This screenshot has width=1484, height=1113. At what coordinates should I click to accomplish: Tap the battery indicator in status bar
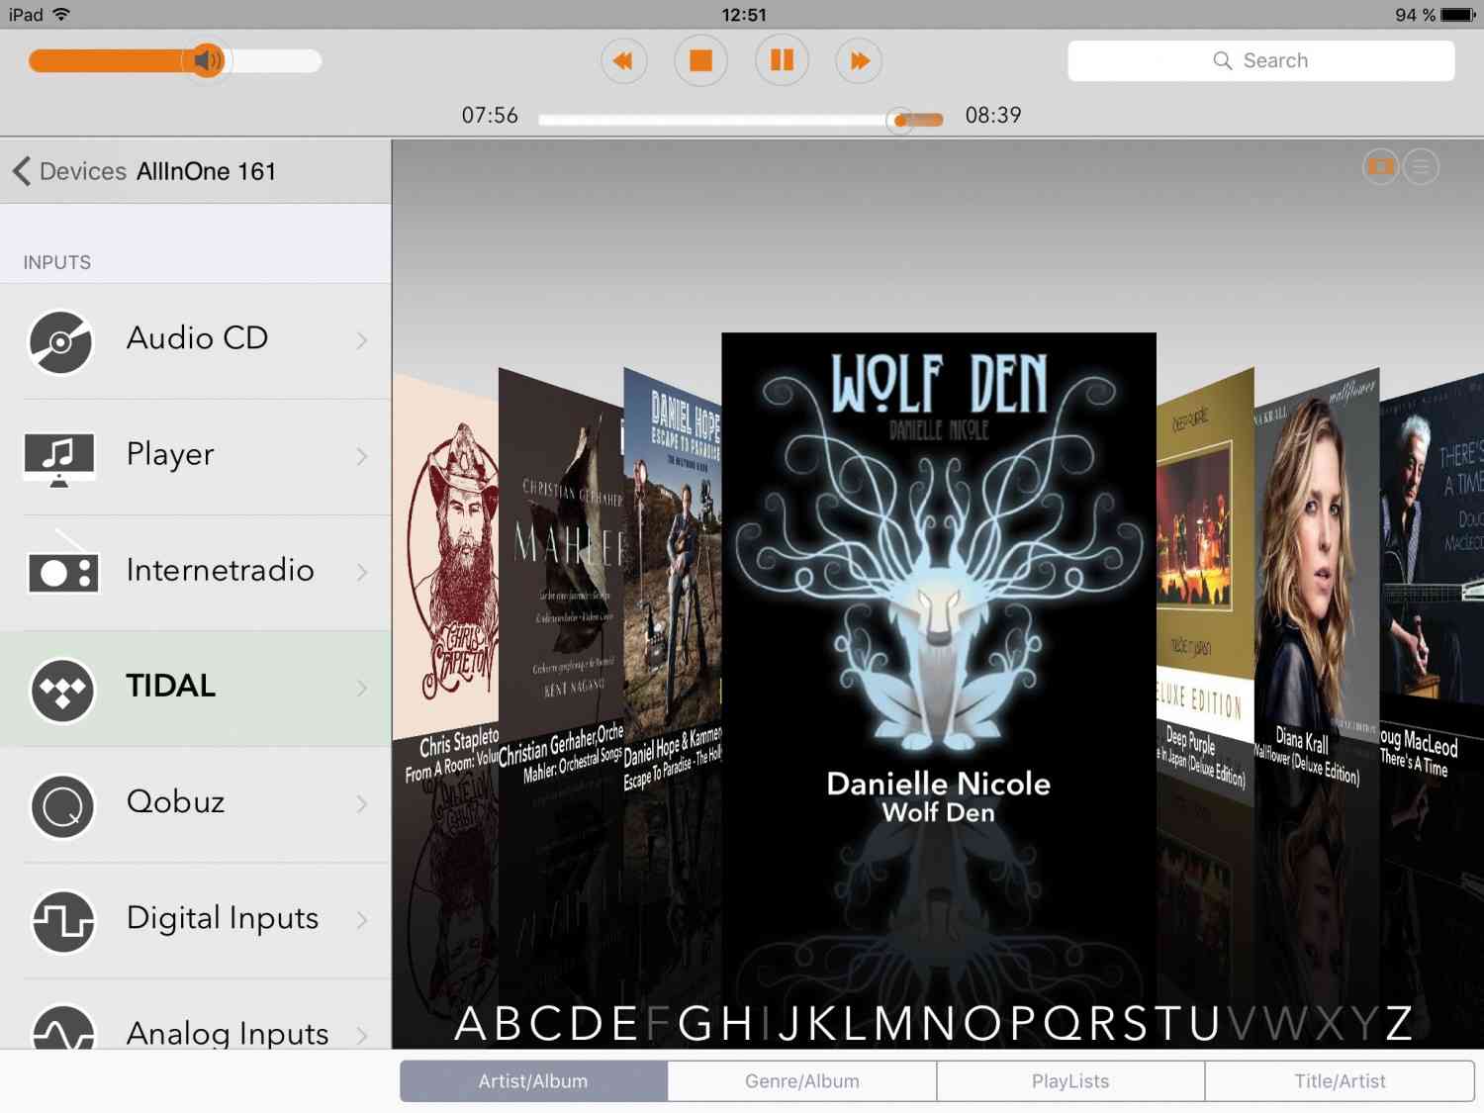1458,15
